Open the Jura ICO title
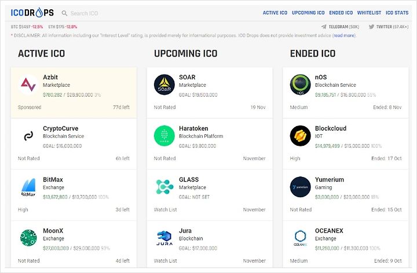 click(x=185, y=231)
